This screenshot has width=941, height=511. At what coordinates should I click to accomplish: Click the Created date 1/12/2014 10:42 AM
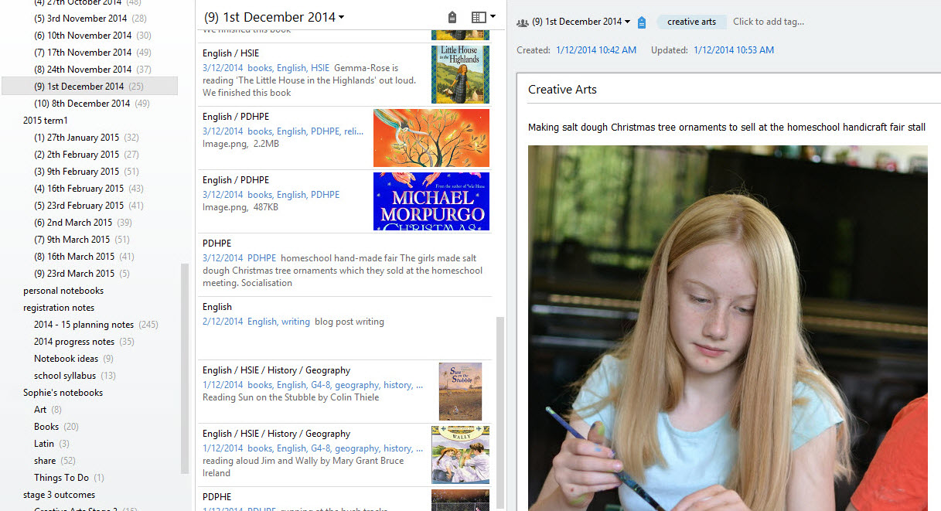(596, 50)
